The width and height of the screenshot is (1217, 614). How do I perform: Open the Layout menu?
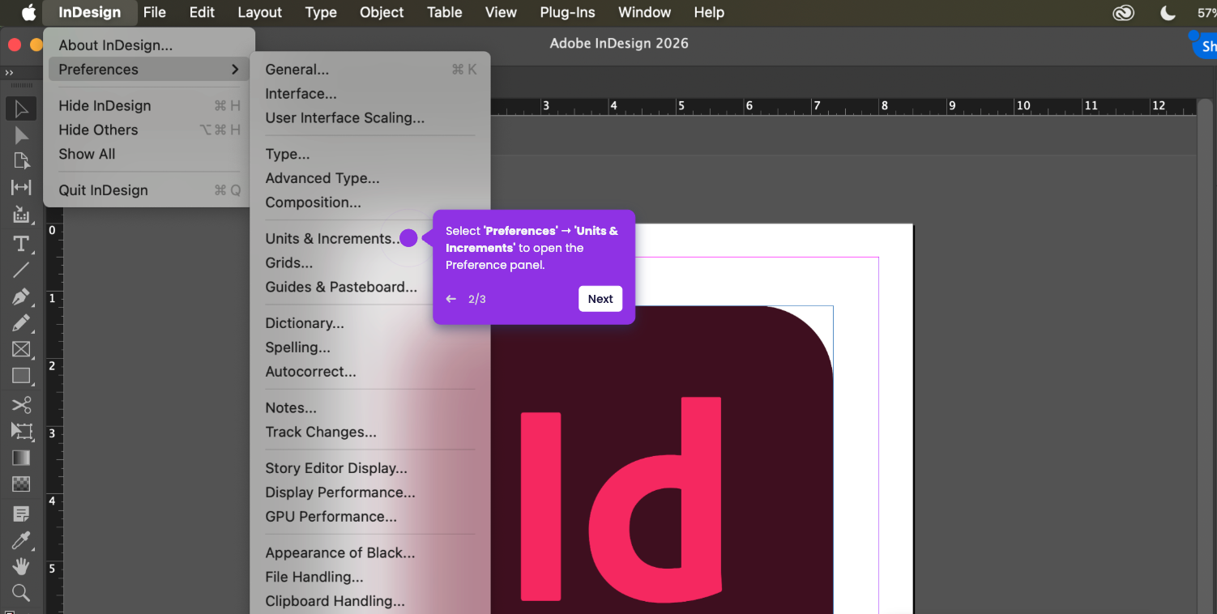[260, 12]
